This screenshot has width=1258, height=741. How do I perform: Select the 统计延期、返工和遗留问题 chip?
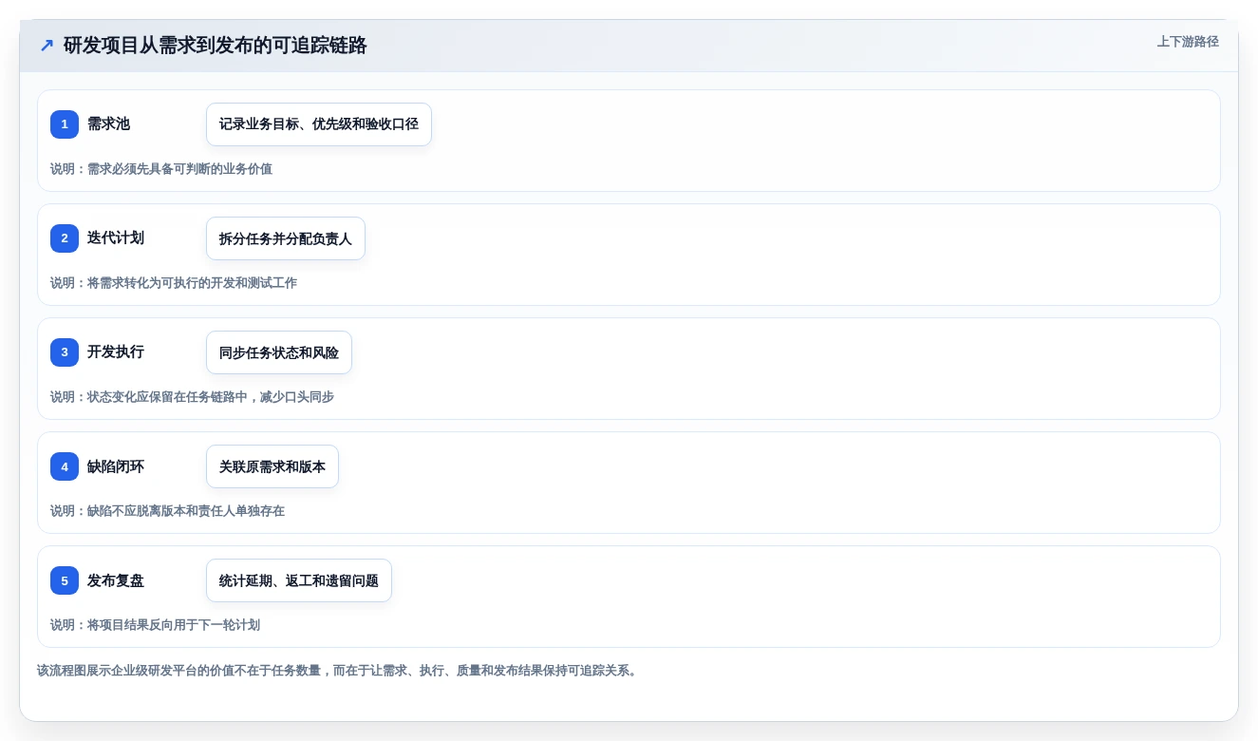click(299, 580)
